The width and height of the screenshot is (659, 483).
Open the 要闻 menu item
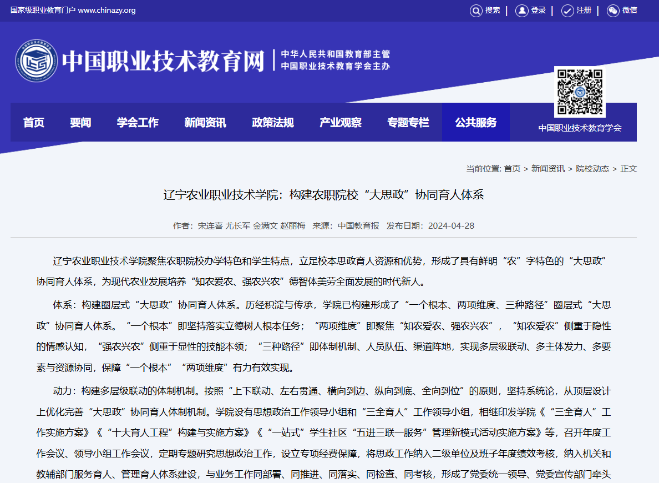80,123
